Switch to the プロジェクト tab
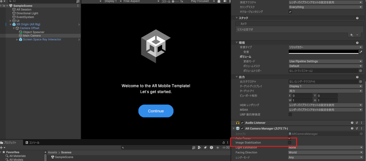 pyautogui.click(x=11, y=142)
